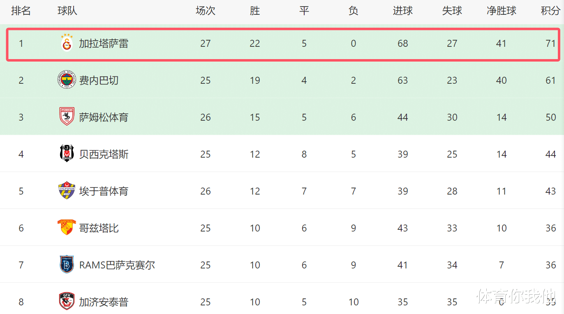Open team link 费内巴切
The height and width of the screenshot is (314, 564).
(x=99, y=80)
